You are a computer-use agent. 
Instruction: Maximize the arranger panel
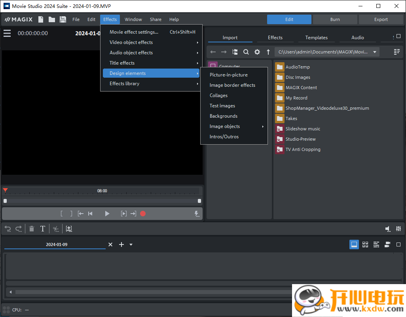point(398,244)
